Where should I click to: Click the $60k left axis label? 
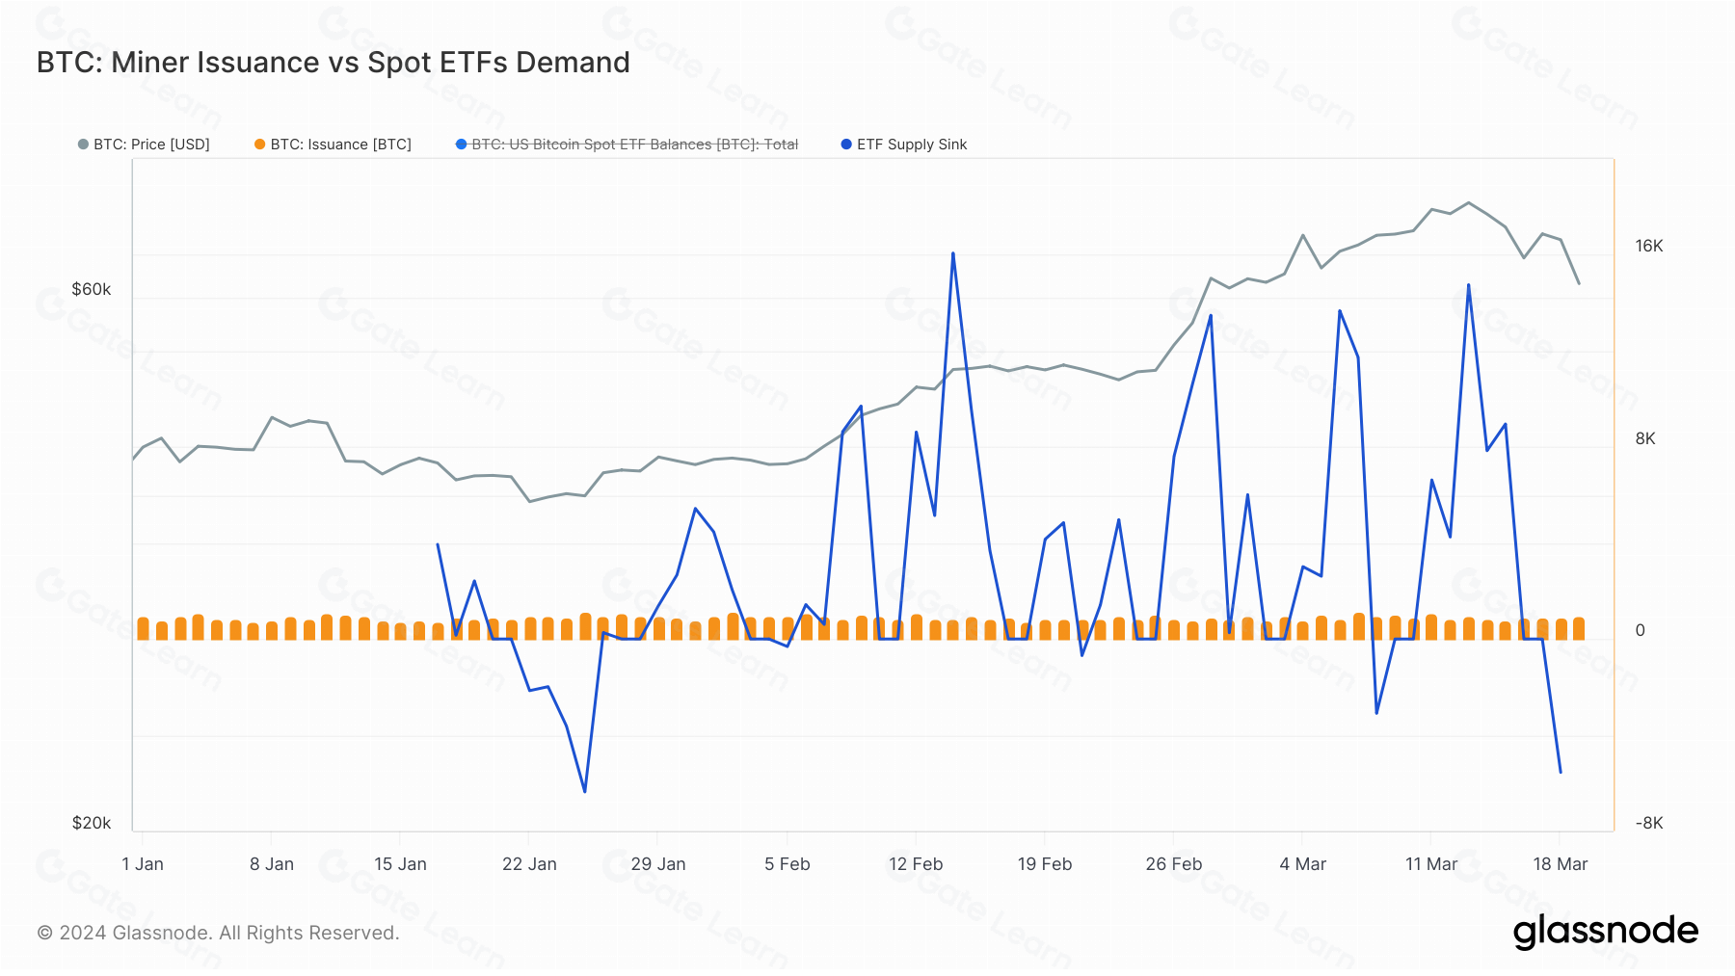click(92, 289)
